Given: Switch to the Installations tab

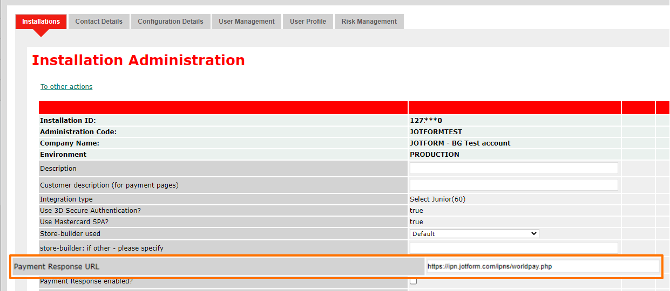Looking at the screenshot, I should coord(41,22).
